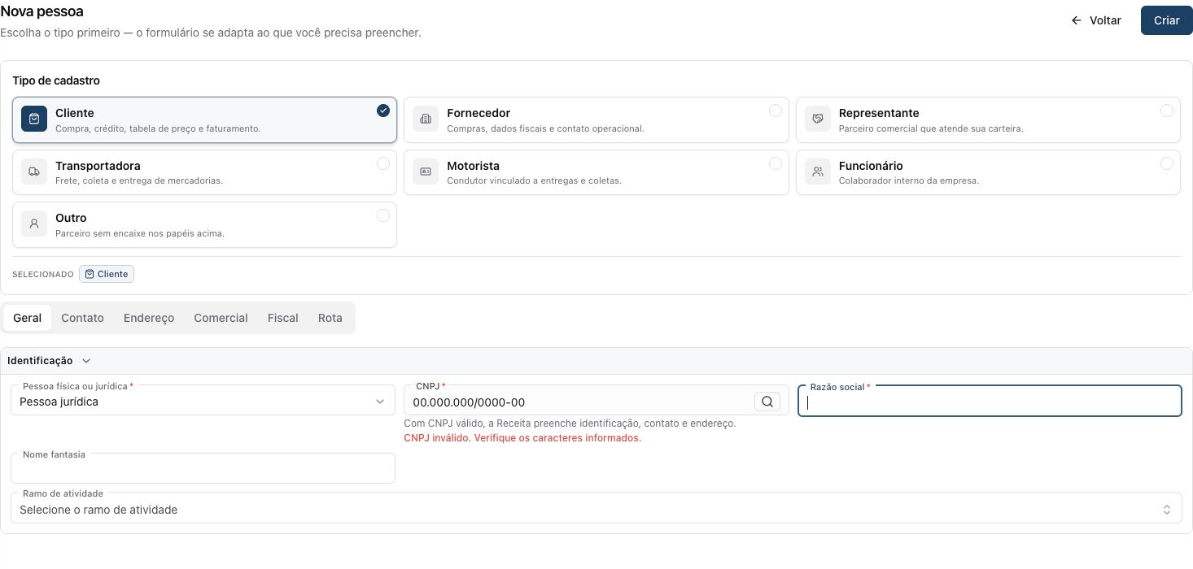Switch to the Fiscal tab

(283, 318)
